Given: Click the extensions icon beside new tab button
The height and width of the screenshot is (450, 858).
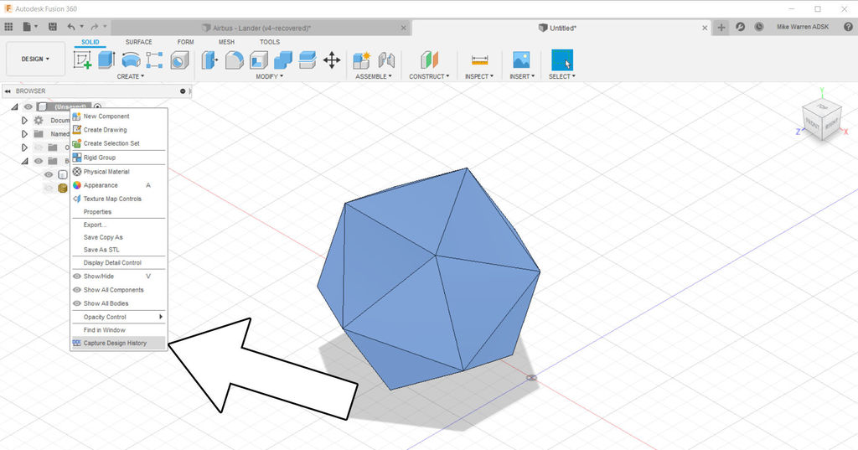Looking at the screenshot, I should coord(741,26).
